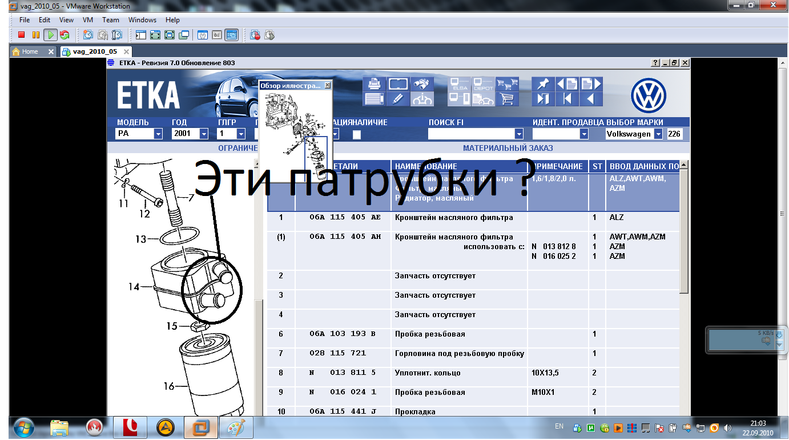Open the Edit menu

tap(45, 20)
